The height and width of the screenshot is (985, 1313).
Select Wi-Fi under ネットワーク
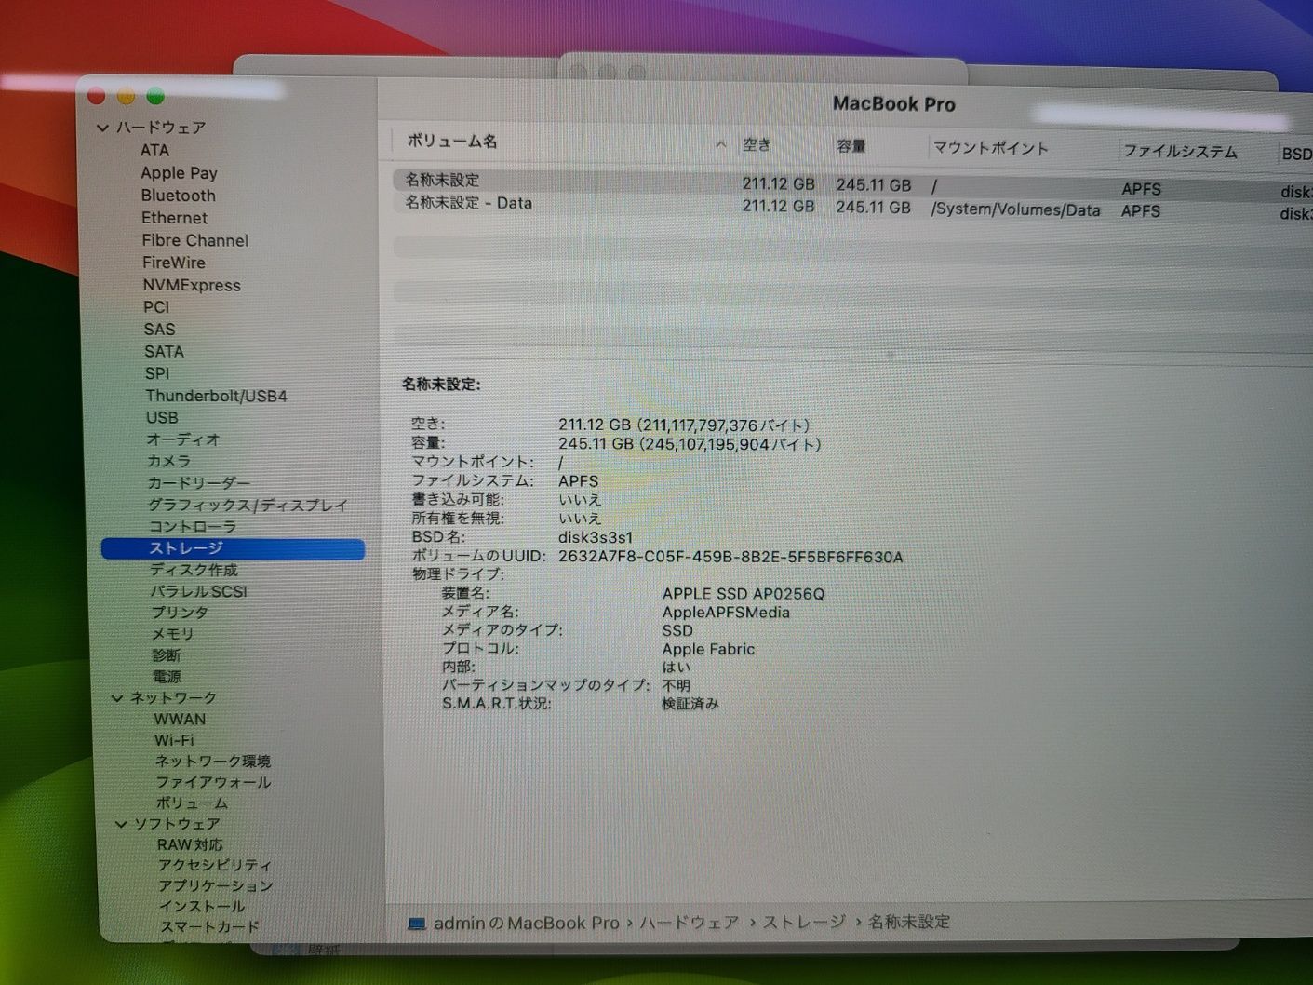coord(174,740)
